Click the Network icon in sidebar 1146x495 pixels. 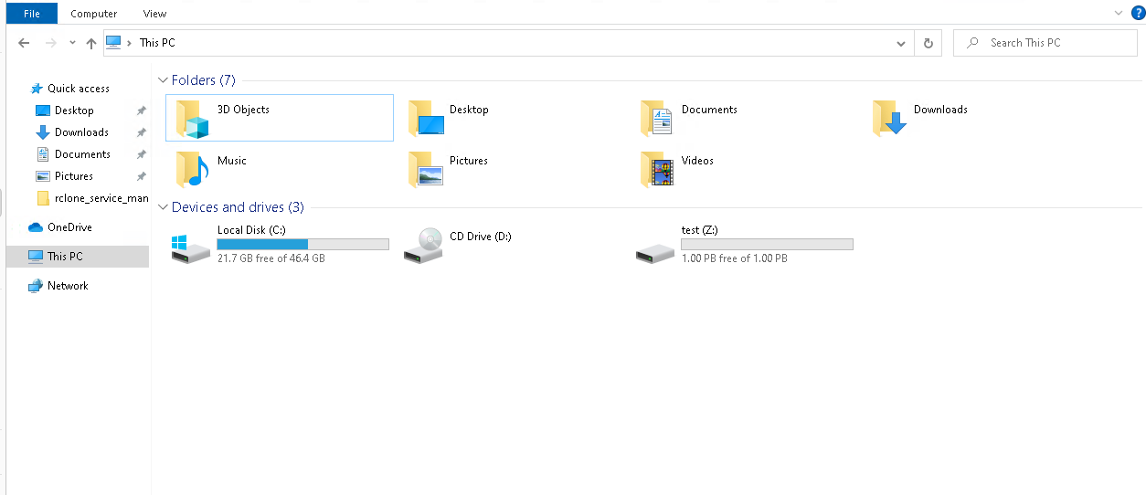(36, 286)
